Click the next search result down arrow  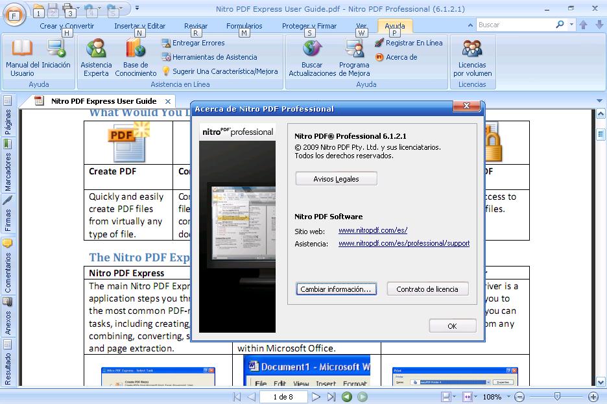599,25
